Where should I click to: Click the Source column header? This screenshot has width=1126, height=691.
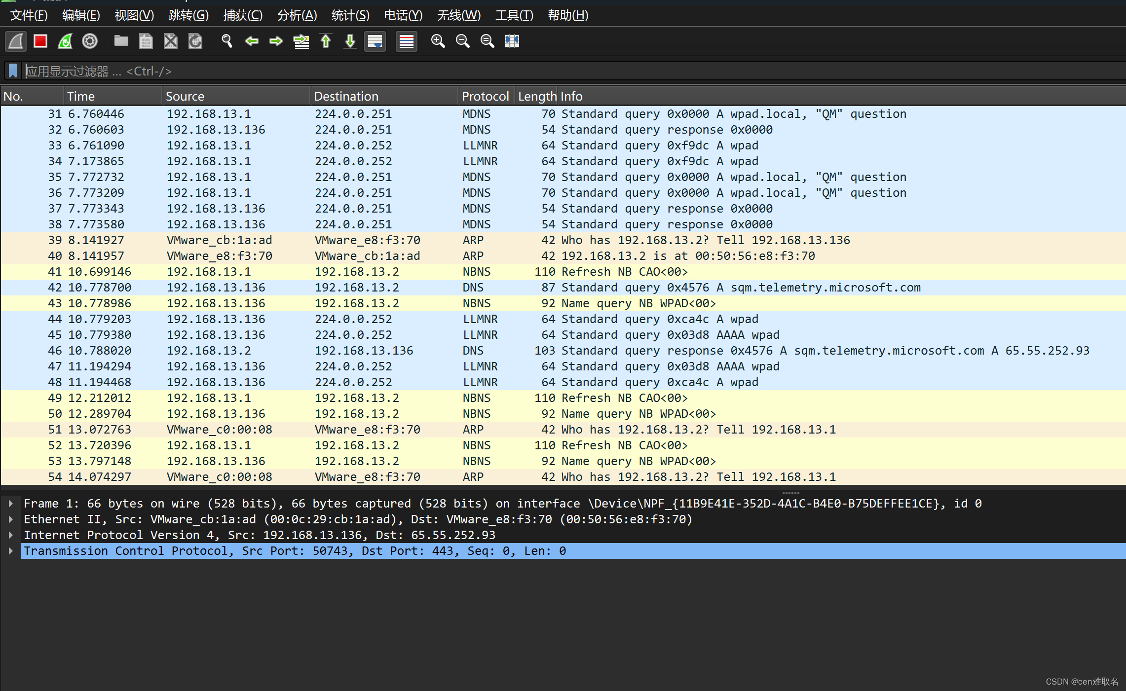[x=185, y=96]
